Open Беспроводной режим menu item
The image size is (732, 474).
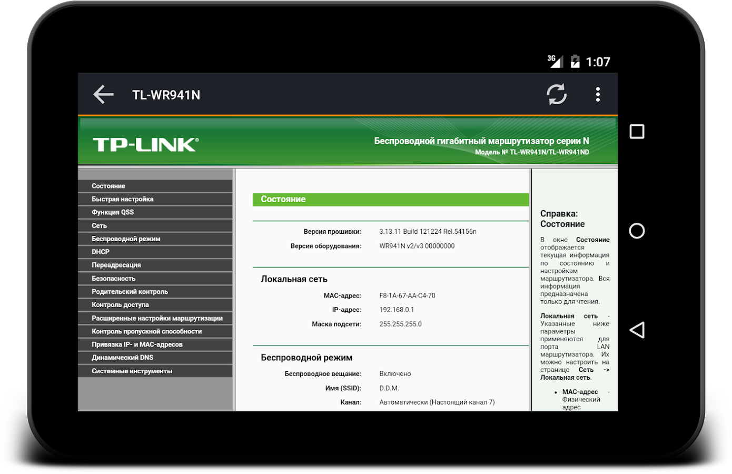coord(155,239)
